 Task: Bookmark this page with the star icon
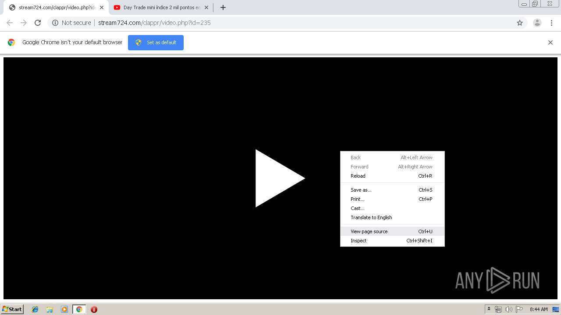520,23
